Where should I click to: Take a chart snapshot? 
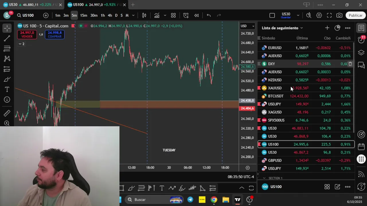point(339,15)
